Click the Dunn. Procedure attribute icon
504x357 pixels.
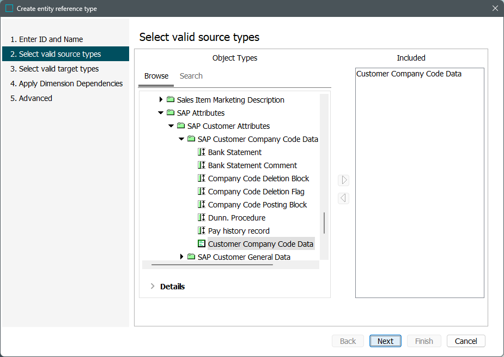(201, 217)
